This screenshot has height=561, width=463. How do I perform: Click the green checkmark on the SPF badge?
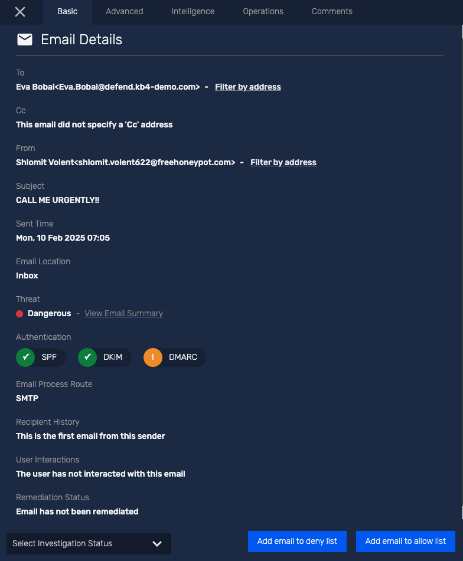point(25,357)
